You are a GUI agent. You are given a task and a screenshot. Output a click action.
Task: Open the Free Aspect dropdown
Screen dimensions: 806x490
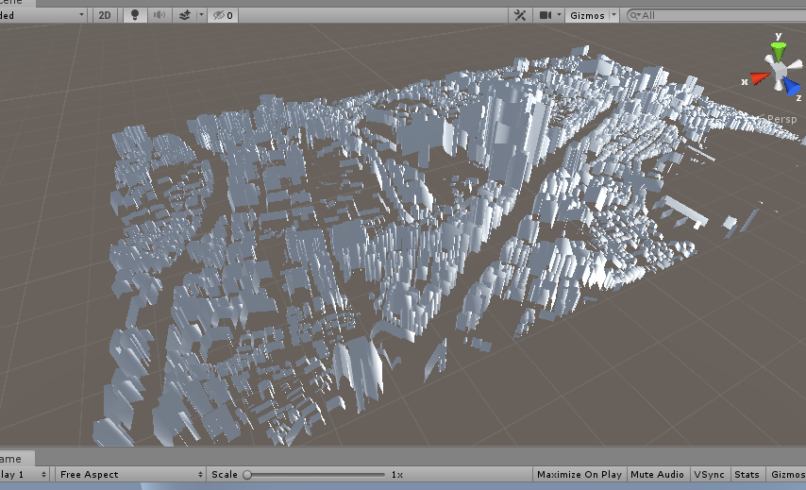pos(130,475)
